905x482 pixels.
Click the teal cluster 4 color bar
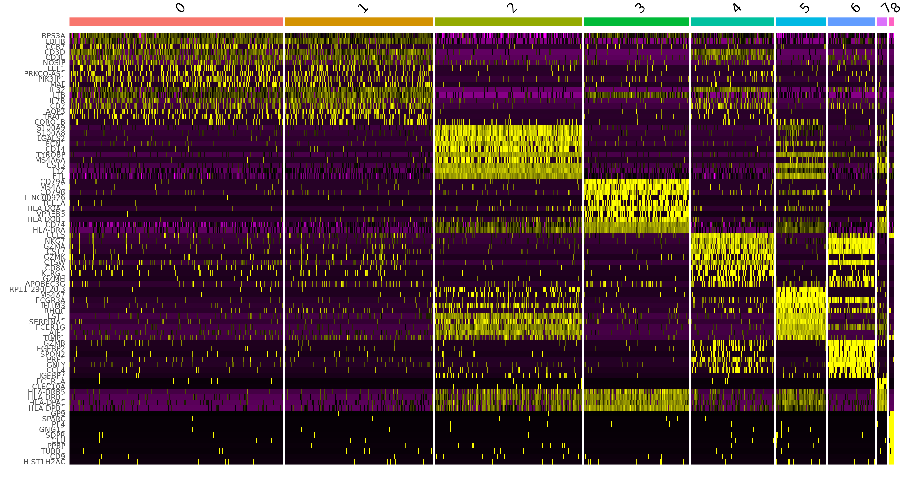(x=732, y=22)
